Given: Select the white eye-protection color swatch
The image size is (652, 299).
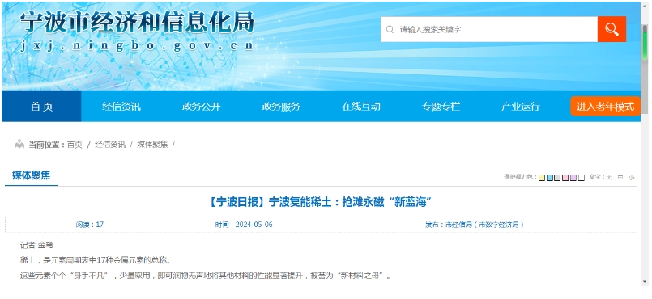Looking at the screenshot, I should (x=582, y=178).
